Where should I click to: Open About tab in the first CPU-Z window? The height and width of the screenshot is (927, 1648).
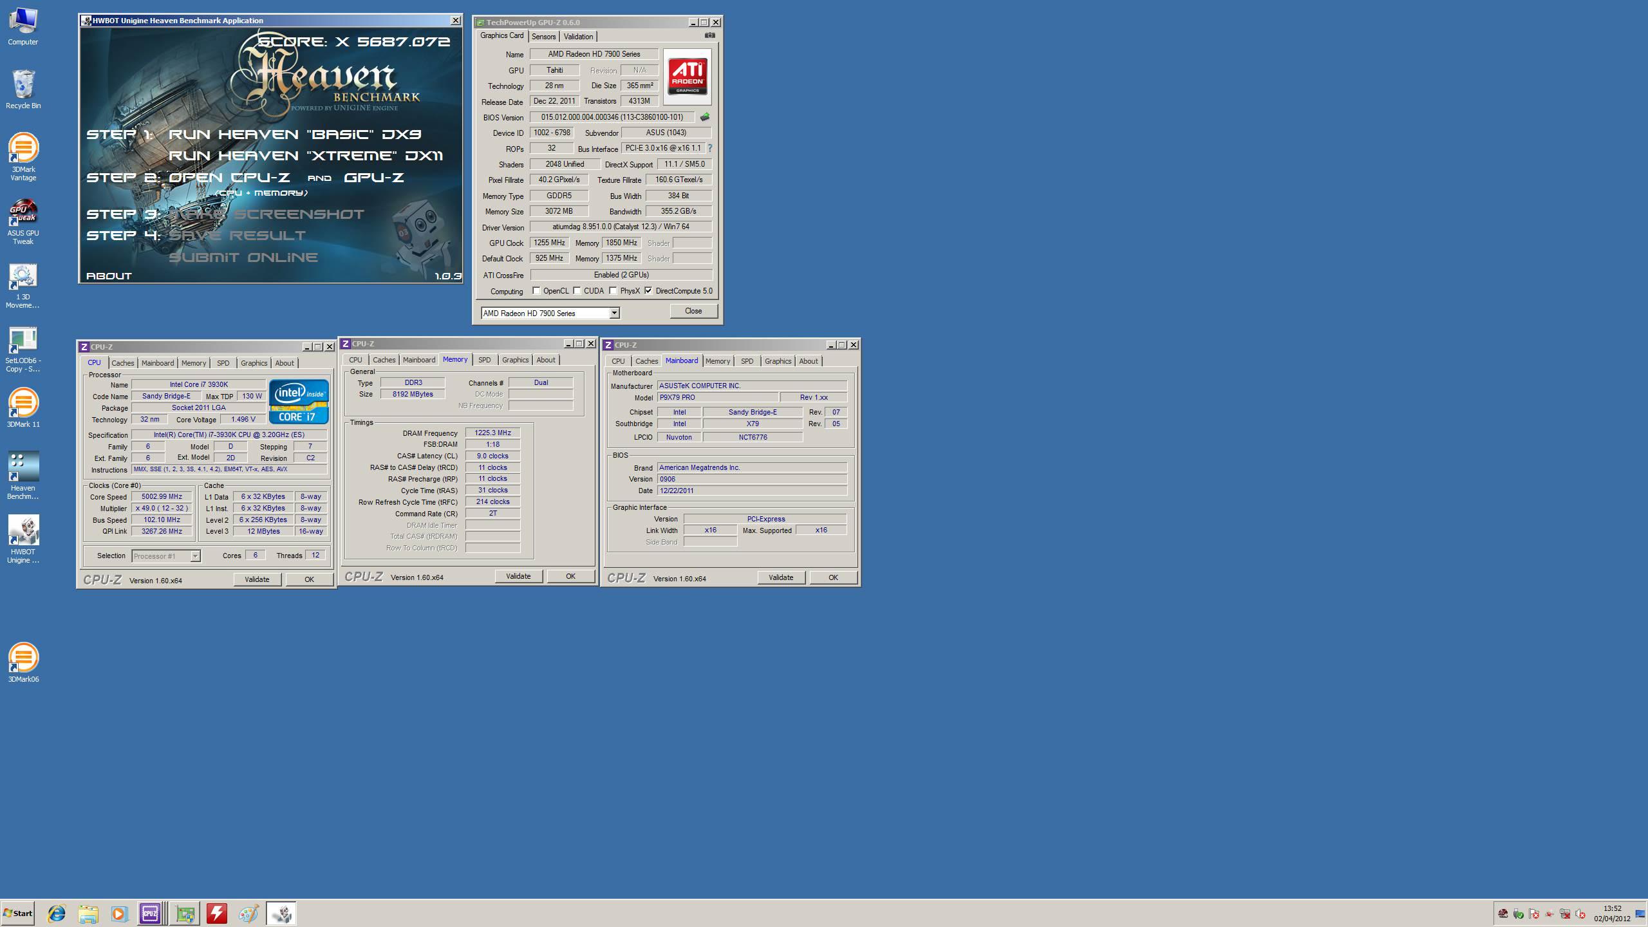285,363
